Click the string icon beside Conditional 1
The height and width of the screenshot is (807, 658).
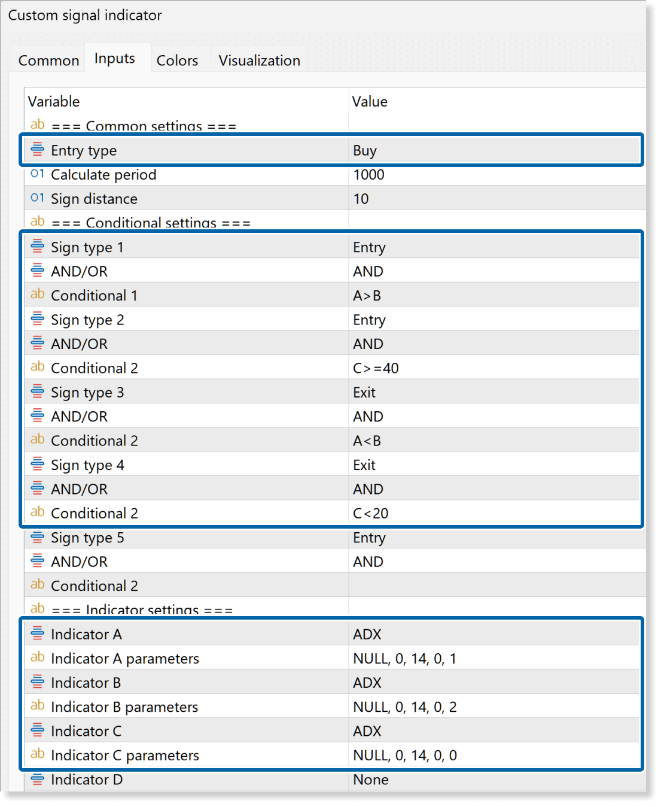click(x=37, y=294)
